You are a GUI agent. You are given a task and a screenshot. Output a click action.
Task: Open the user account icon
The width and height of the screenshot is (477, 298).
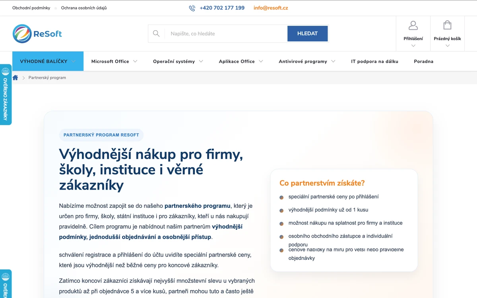click(x=413, y=26)
